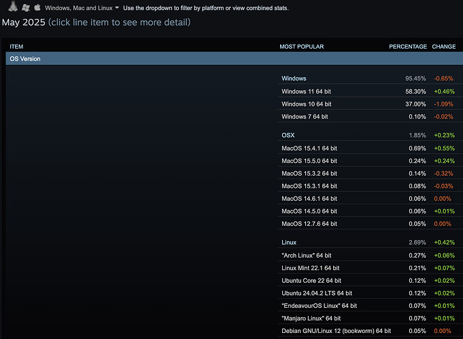Click the MOST POPULAR column header
Screen dimensions: 463x339
click(x=302, y=47)
